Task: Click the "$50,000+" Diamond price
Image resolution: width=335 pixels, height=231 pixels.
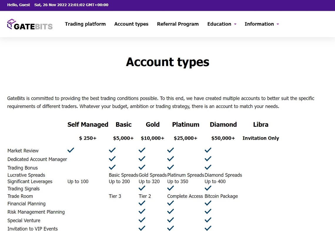Action: tap(223, 138)
